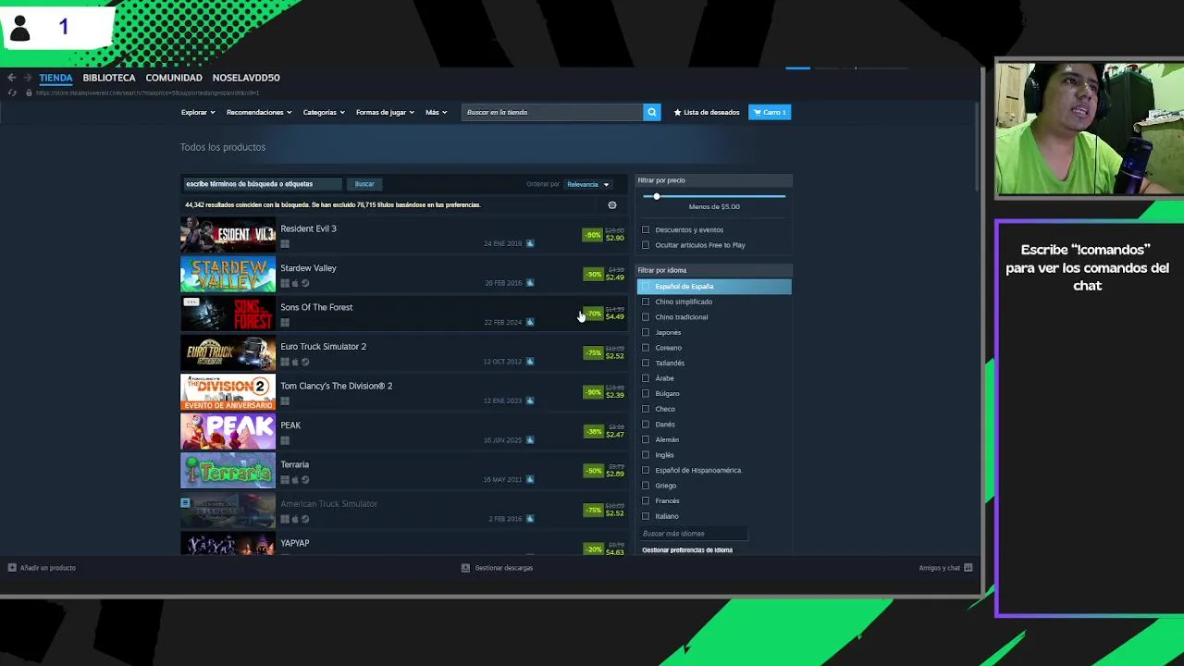1184x666 pixels.
Task: Check the Inglés language filter
Action: click(x=646, y=455)
